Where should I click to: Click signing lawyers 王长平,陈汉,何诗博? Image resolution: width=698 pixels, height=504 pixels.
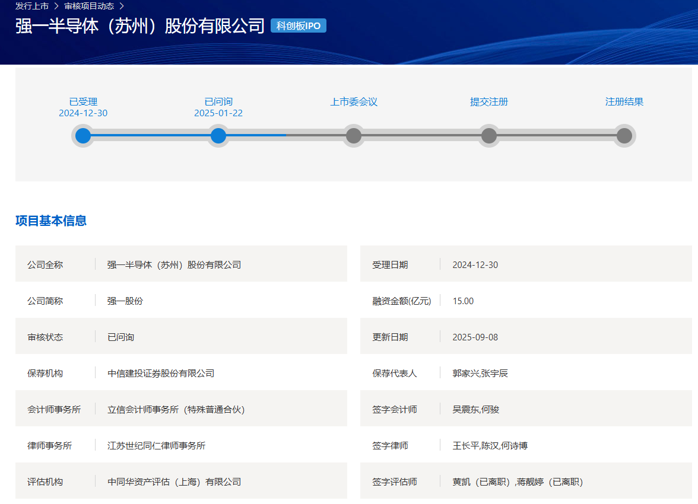click(x=490, y=446)
